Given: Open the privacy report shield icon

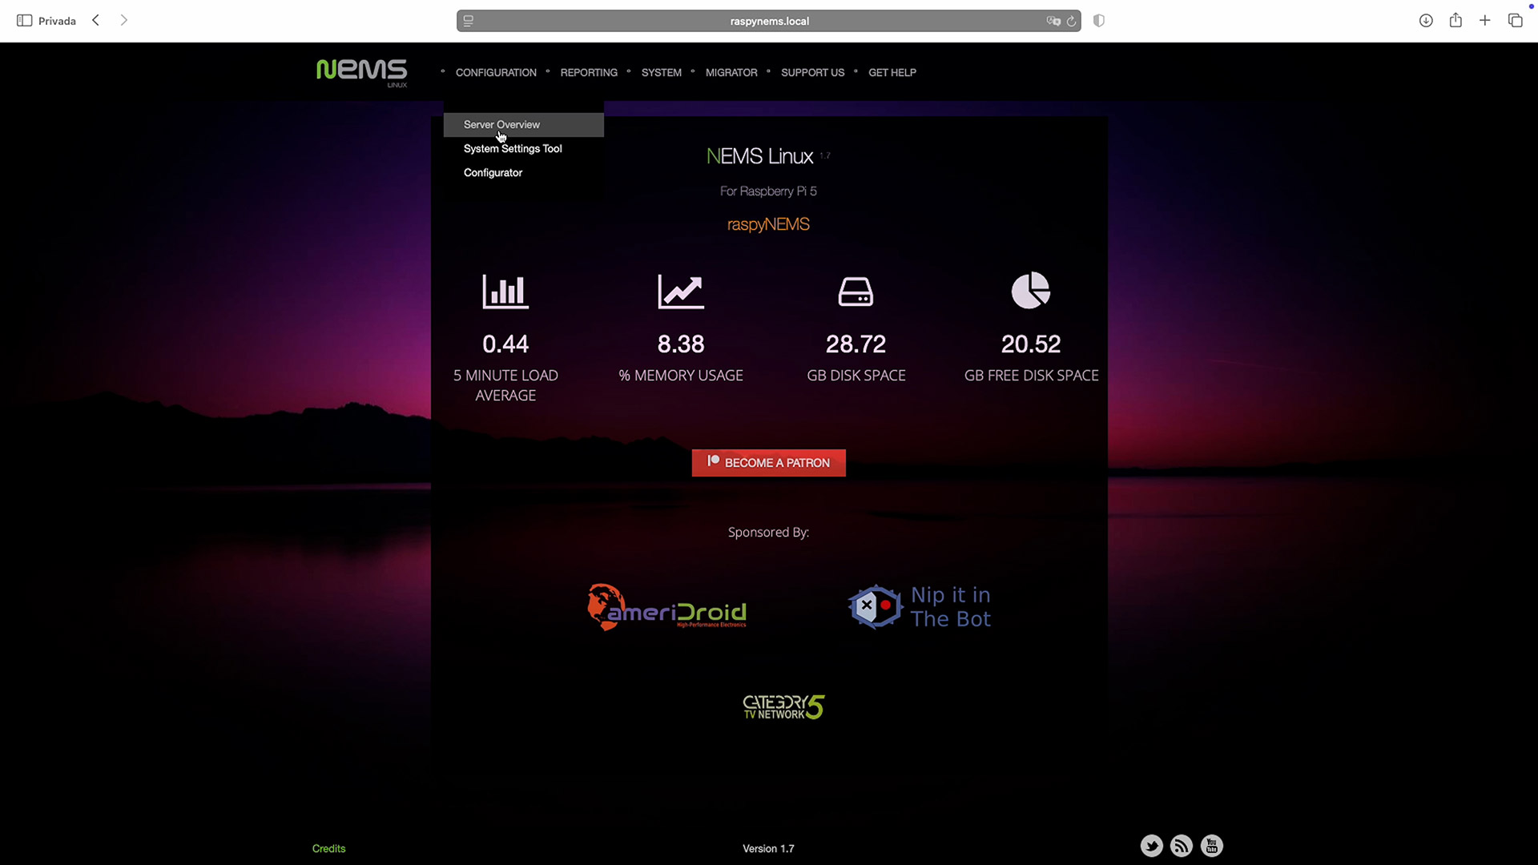Looking at the screenshot, I should (1099, 21).
